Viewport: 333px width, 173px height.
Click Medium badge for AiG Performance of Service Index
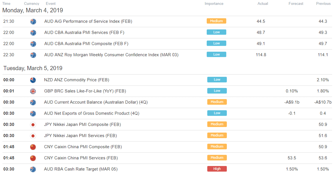click(216, 21)
